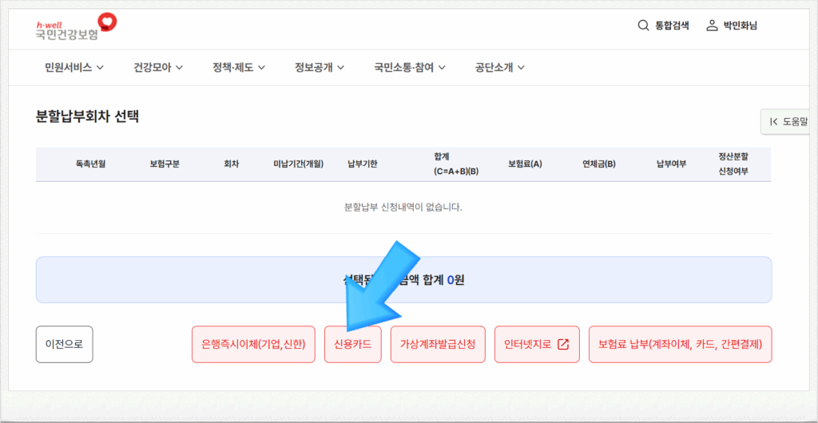The height and width of the screenshot is (423, 818).
Task: Click 보험료 납부(계좌이체, 카드, 간편결제) button
Action: coord(681,344)
